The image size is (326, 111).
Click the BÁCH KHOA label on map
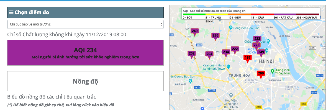[x=275, y=80]
